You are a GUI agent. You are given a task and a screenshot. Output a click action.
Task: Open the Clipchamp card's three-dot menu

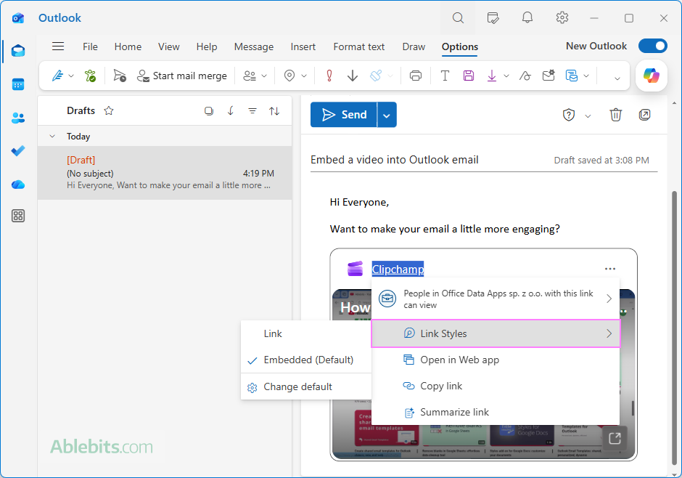pos(609,269)
